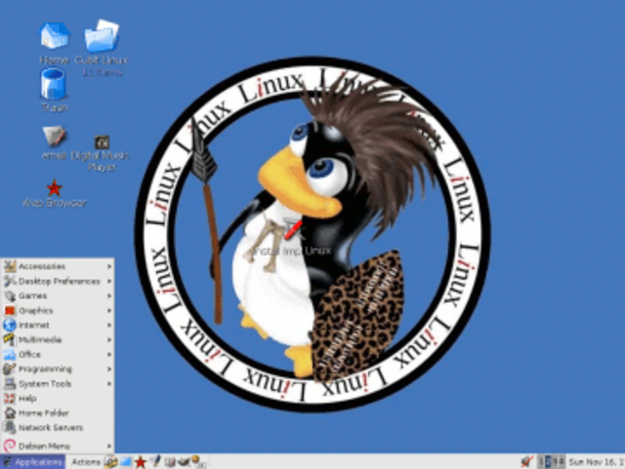Switch to workspace 1 in pager
Screen dimensions: 625x469
[x=541, y=461]
